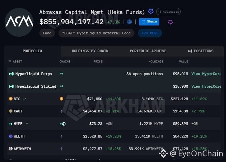Open the Hyperliquid Perps asset name
The width and height of the screenshot is (226, 162).
coord(33,74)
